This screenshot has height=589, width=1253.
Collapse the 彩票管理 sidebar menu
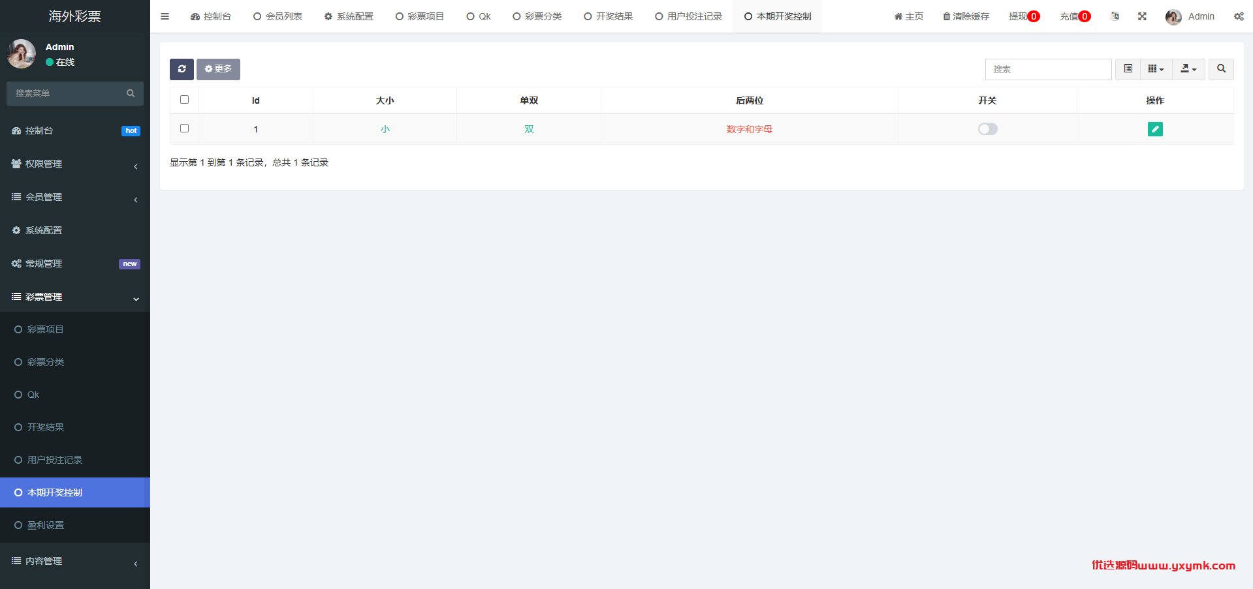click(75, 297)
